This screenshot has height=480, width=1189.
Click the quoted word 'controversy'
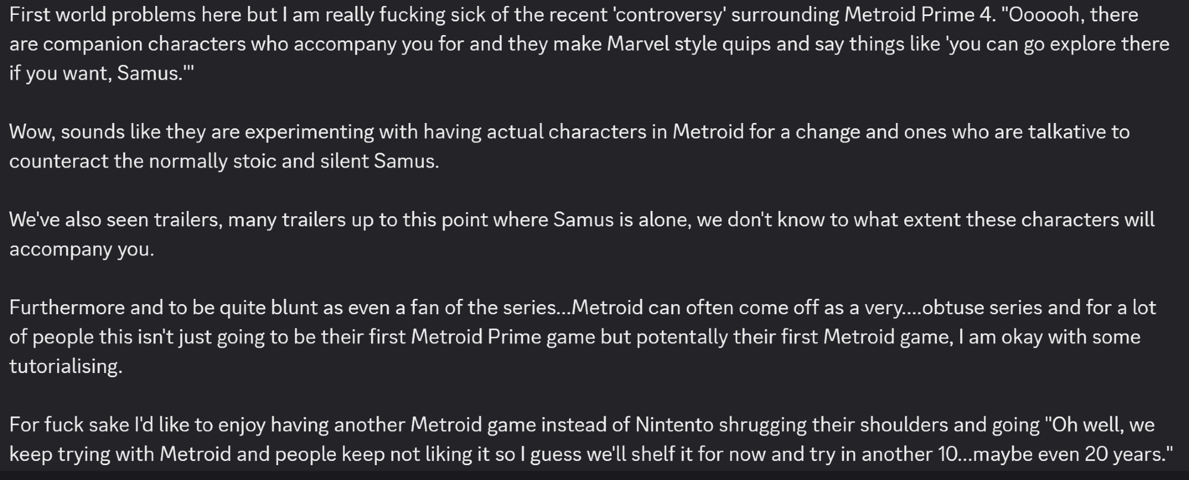(668, 14)
